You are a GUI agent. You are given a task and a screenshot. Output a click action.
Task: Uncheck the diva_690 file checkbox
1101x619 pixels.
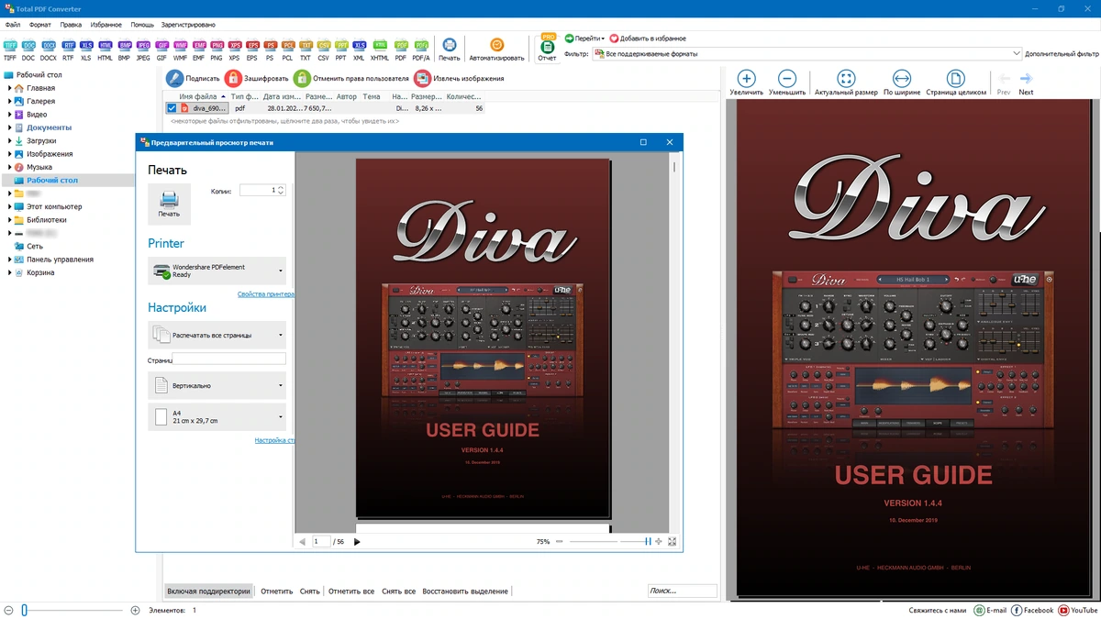pos(172,108)
